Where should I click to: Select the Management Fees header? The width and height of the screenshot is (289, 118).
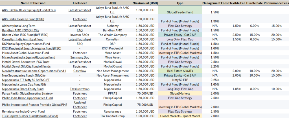tap(215, 3)
